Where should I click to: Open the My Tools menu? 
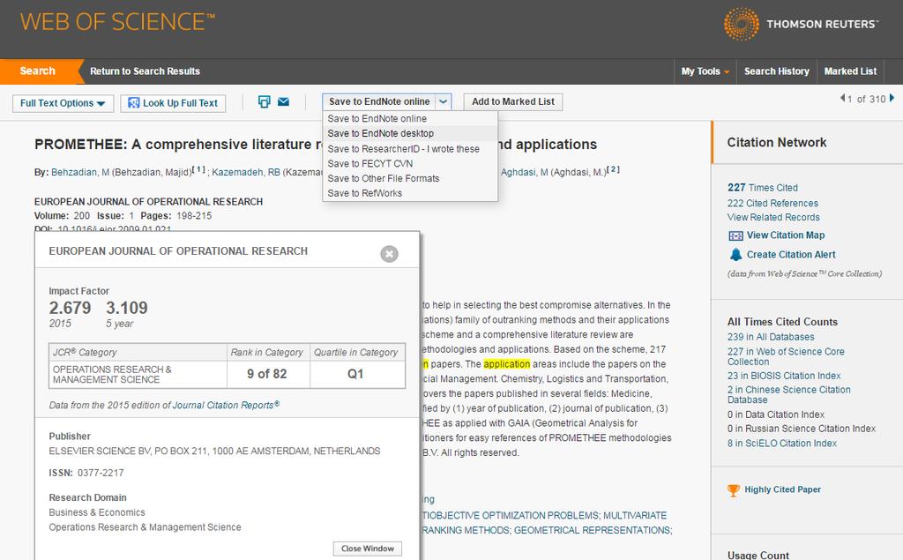point(705,71)
